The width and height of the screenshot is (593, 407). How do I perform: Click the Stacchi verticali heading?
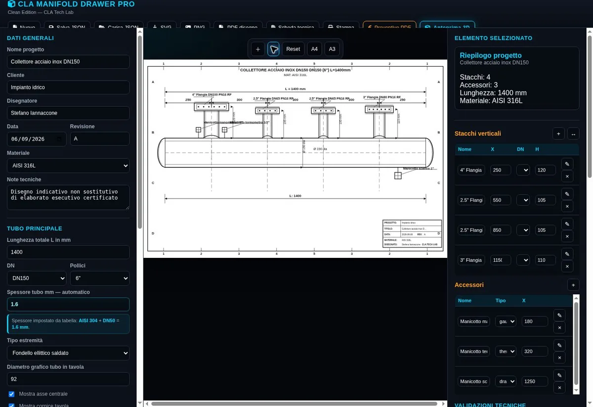pos(478,133)
